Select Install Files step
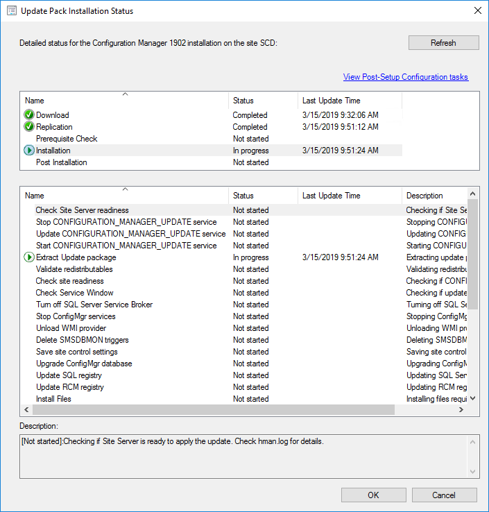Screen dimensions: 489x512 [x=244, y=399]
